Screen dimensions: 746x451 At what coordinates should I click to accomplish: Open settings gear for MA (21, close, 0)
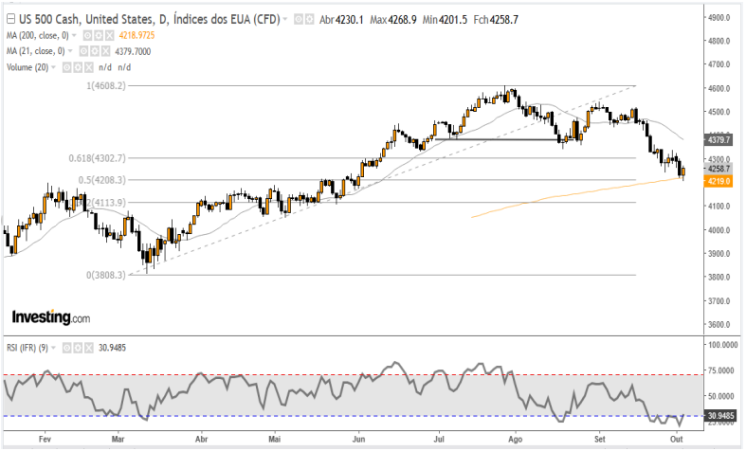point(92,51)
